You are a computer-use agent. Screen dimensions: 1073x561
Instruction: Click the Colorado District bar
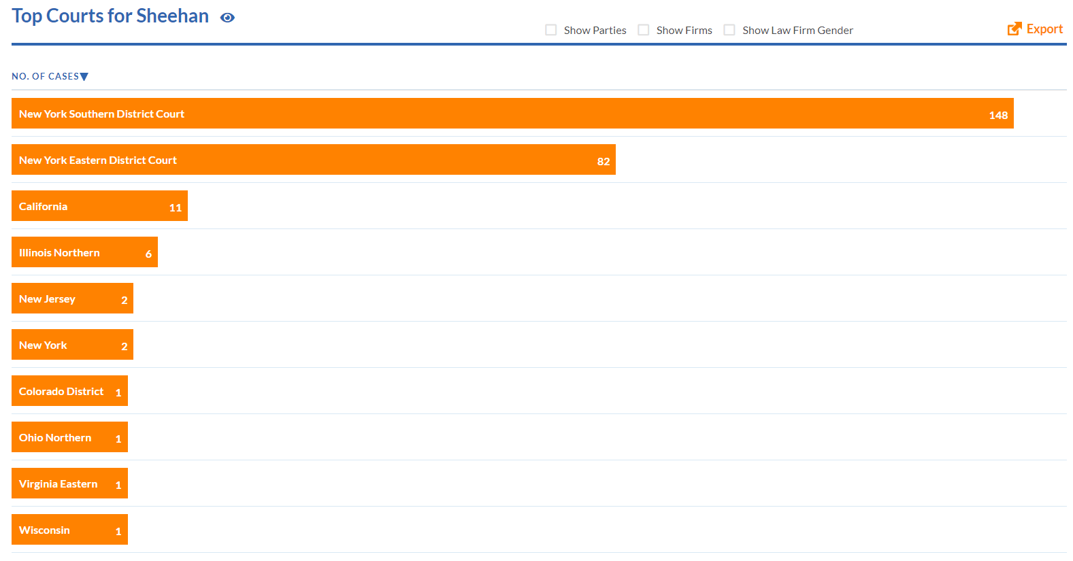tap(69, 391)
